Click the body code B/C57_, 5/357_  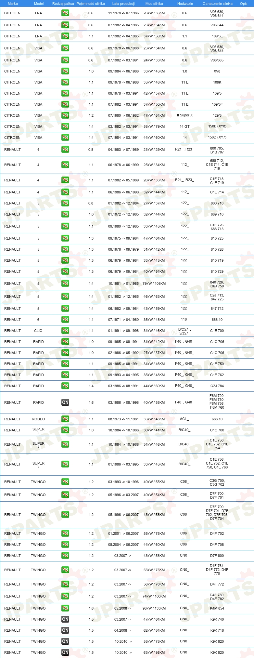point(184,331)
